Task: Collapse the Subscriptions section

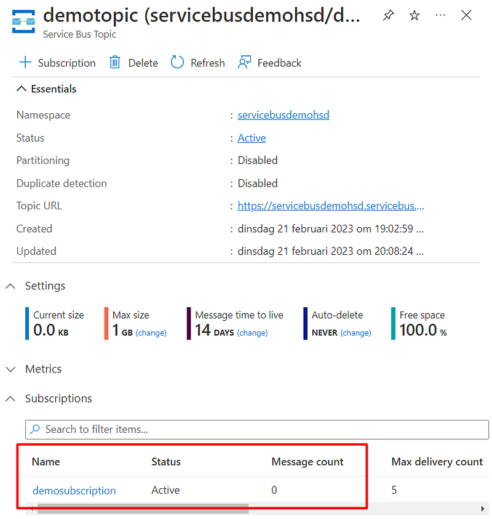Action: pos(10,398)
